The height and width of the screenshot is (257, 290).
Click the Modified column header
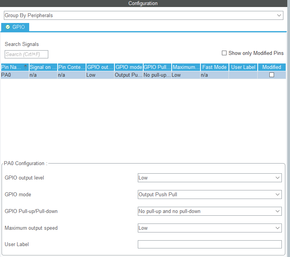pos(272,67)
